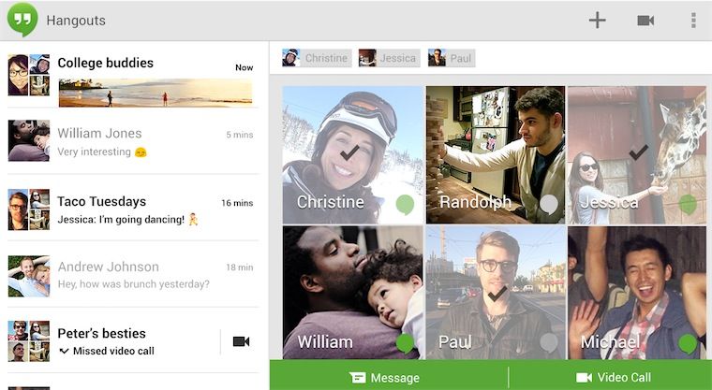This screenshot has width=712, height=390.
Task: Click Paul's grey status bubble on photo tile
Action: [x=549, y=343]
